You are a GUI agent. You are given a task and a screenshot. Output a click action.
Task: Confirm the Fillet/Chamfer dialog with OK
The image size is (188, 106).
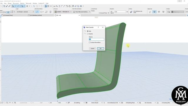pos(100,48)
